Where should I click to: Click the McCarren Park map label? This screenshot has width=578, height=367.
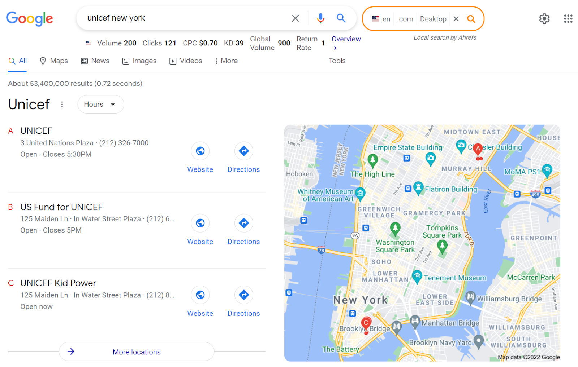[x=531, y=277]
